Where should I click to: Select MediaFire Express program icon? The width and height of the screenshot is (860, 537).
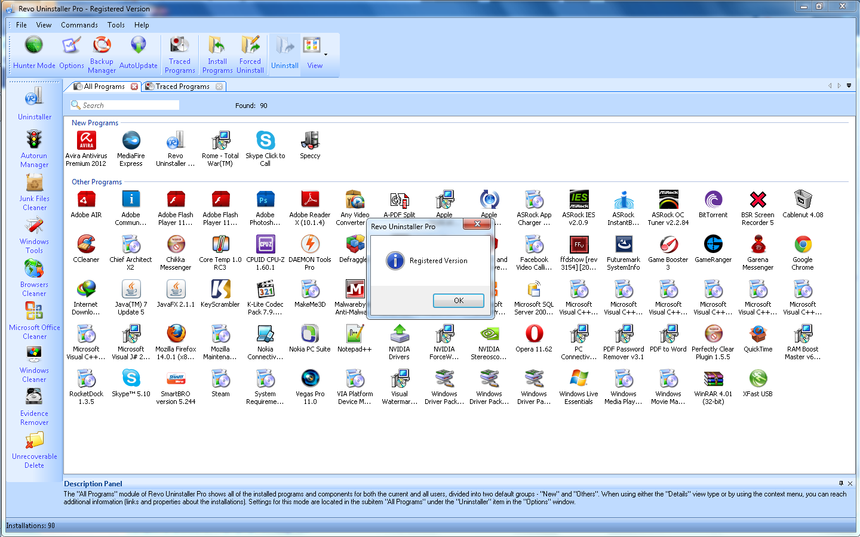[x=131, y=149]
